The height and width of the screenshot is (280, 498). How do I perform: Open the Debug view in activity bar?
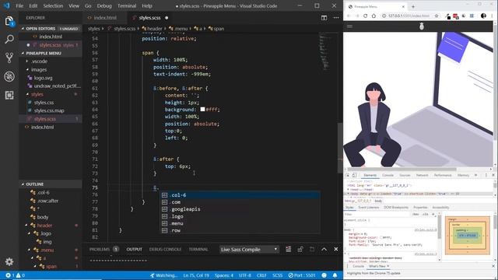click(9, 76)
